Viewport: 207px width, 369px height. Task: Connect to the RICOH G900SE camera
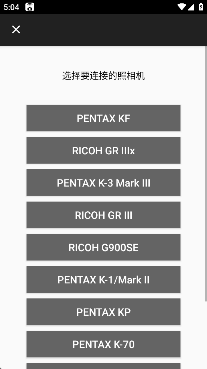pos(103,247)
